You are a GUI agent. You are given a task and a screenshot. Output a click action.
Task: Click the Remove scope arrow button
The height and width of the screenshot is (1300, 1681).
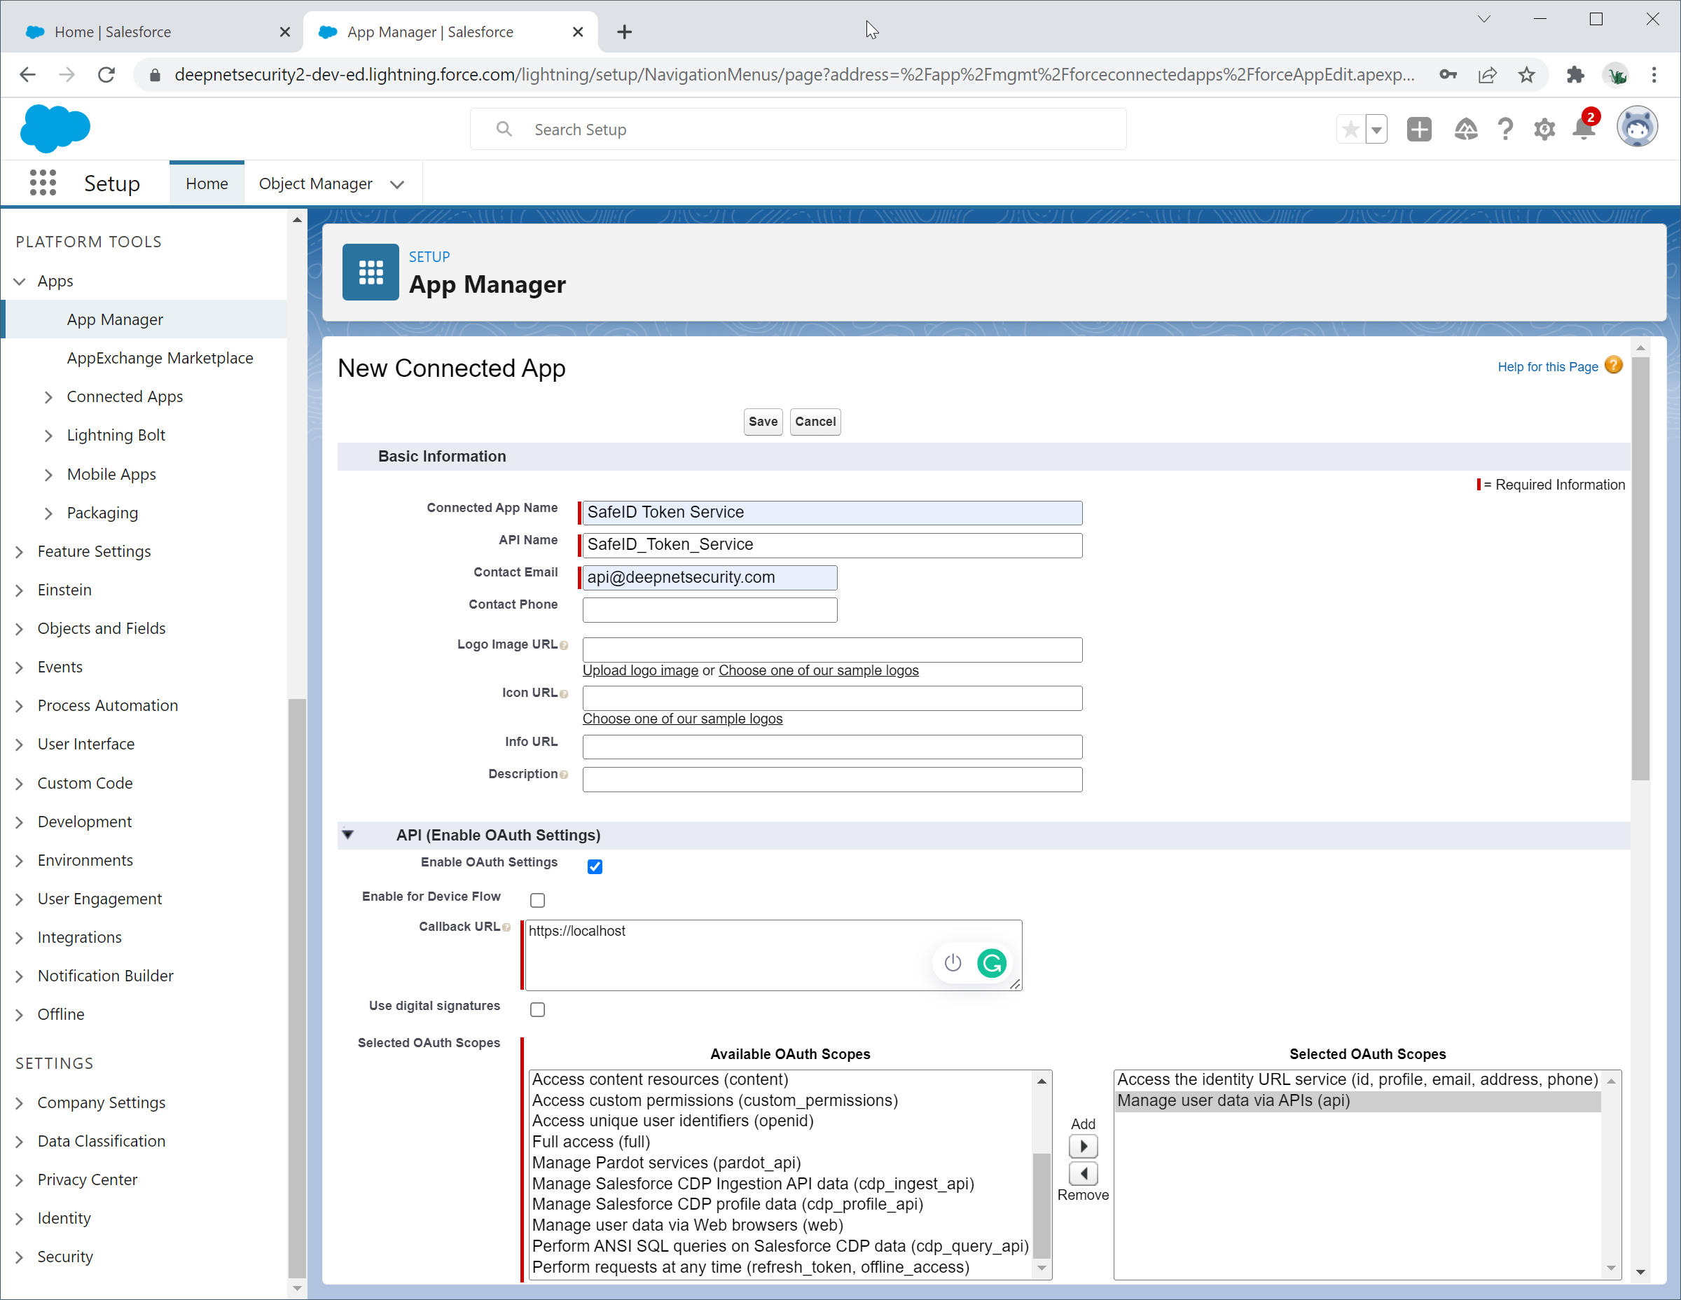tap(1083, 1174)
